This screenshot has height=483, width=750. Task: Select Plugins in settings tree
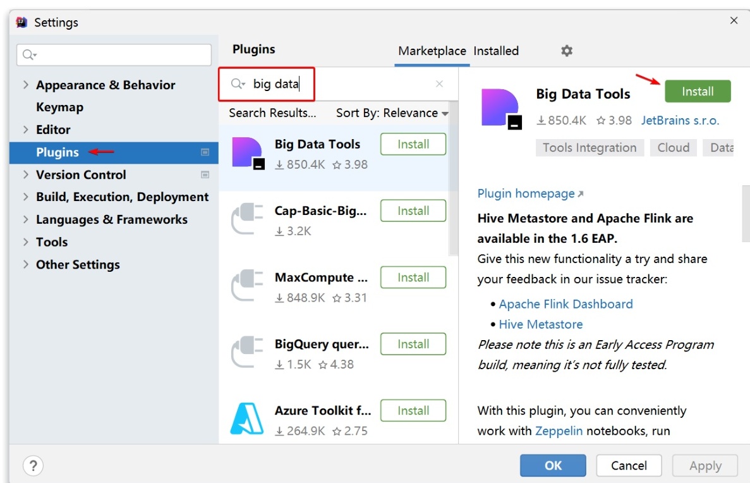pos(114,152)
